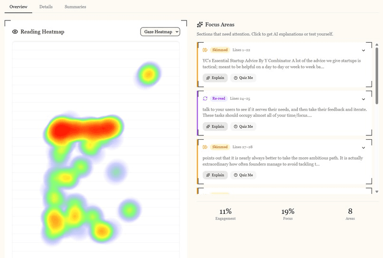Open the Gaze Heatmap dropdown
This screenshot has width=383, height=258.
[160, 32]
